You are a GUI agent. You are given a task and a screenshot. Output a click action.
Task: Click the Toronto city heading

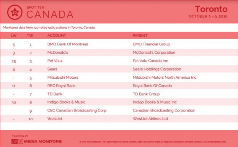click(211, 9)
